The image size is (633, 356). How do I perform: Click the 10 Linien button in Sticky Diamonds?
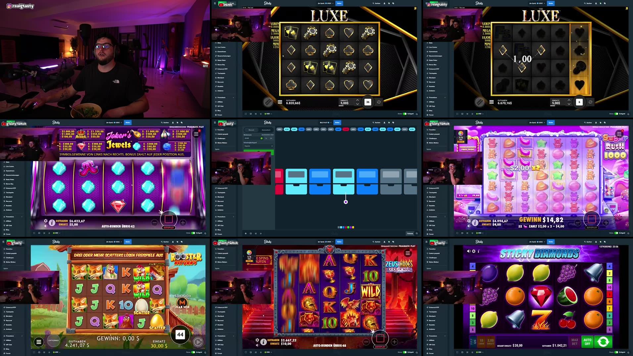click(x=481, y=342)
